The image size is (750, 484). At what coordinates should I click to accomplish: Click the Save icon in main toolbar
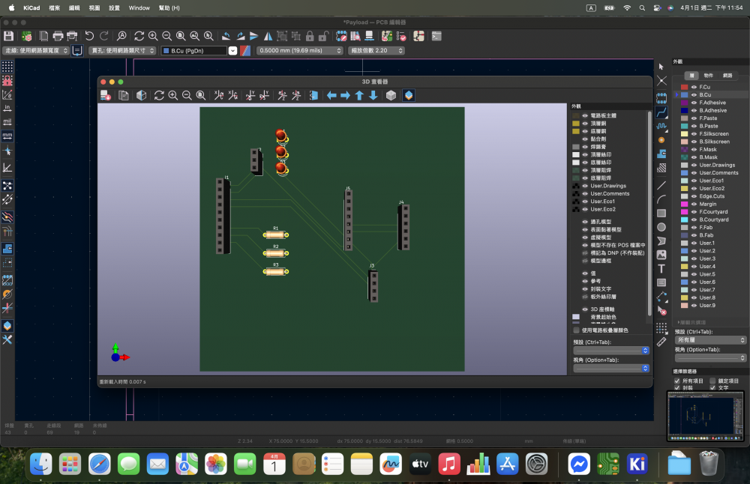point(8,36)
